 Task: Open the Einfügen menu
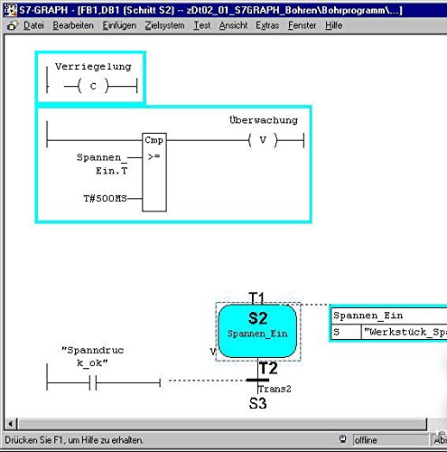(x=119, y=25)
